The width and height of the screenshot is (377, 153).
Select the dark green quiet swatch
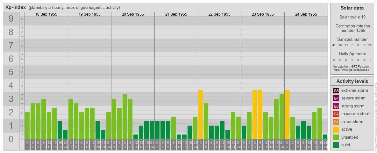pos(336,145)
